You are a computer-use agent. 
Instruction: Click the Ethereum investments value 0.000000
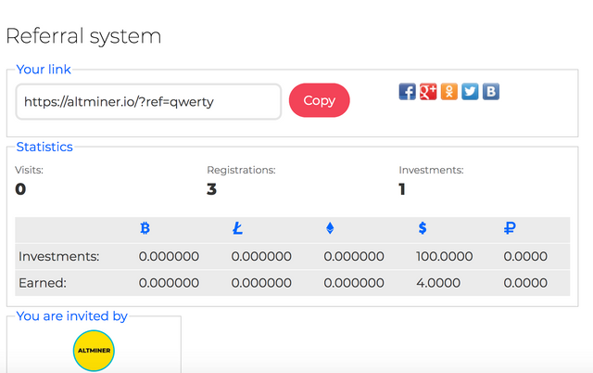pyautogui.click(x=354, y=256)
